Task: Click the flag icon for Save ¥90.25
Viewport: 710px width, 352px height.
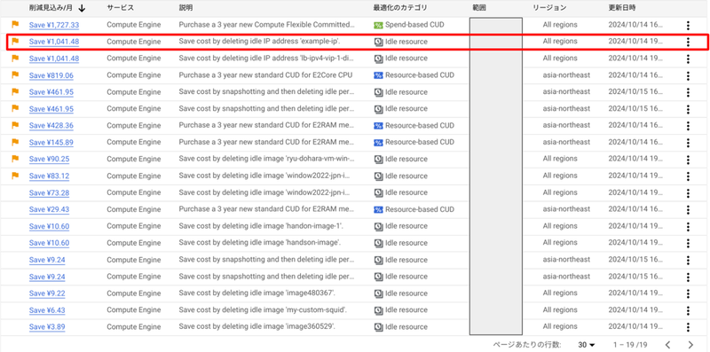Action: point(15,159)
